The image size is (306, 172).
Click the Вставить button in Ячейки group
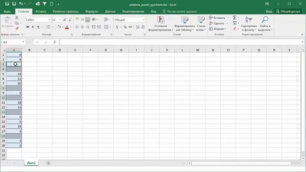(x=219, y=18)
